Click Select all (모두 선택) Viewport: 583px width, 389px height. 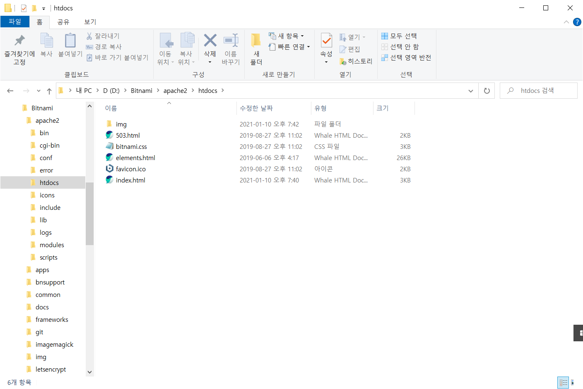[x=399, y=36]
